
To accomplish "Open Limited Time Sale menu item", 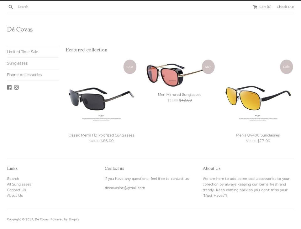I will coord(23,52).
